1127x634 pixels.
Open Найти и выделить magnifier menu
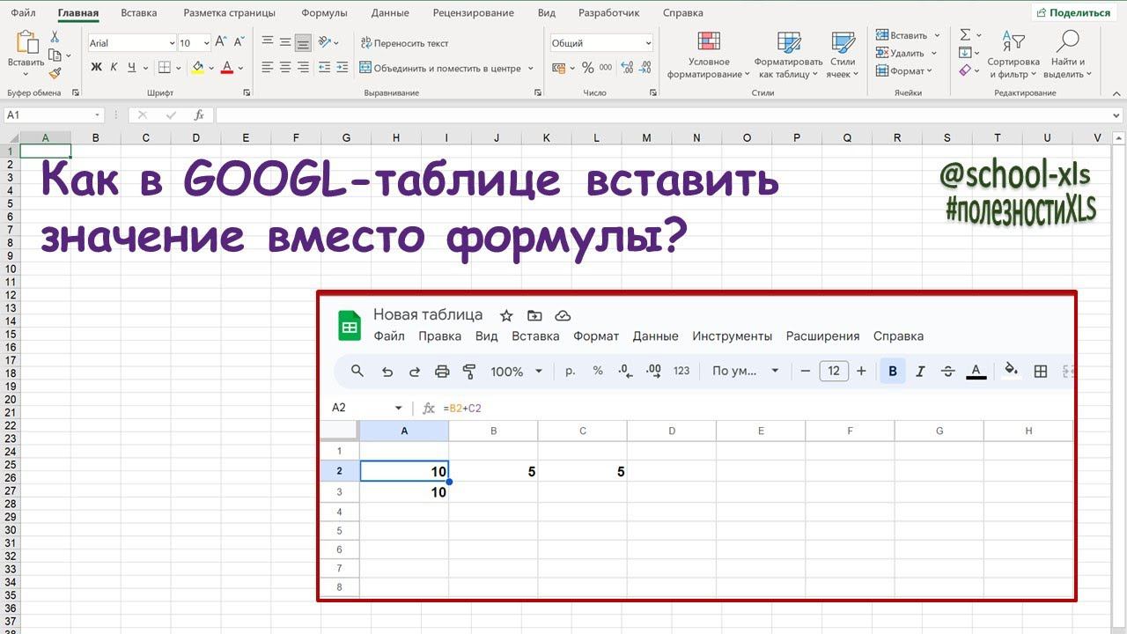coord(1068,55)
